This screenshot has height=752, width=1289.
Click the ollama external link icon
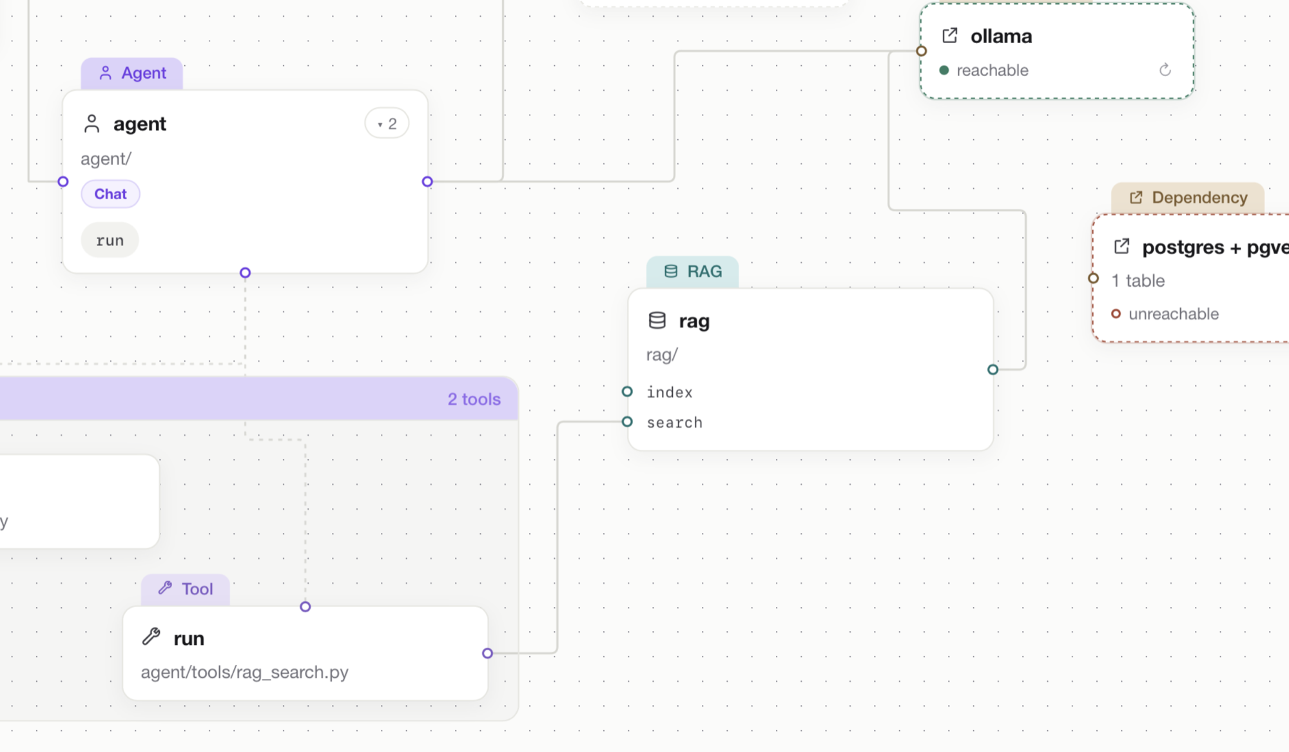[950, 35]
